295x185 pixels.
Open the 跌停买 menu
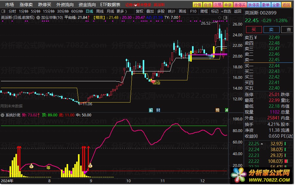pyautogui.click(x=45, y=5)
